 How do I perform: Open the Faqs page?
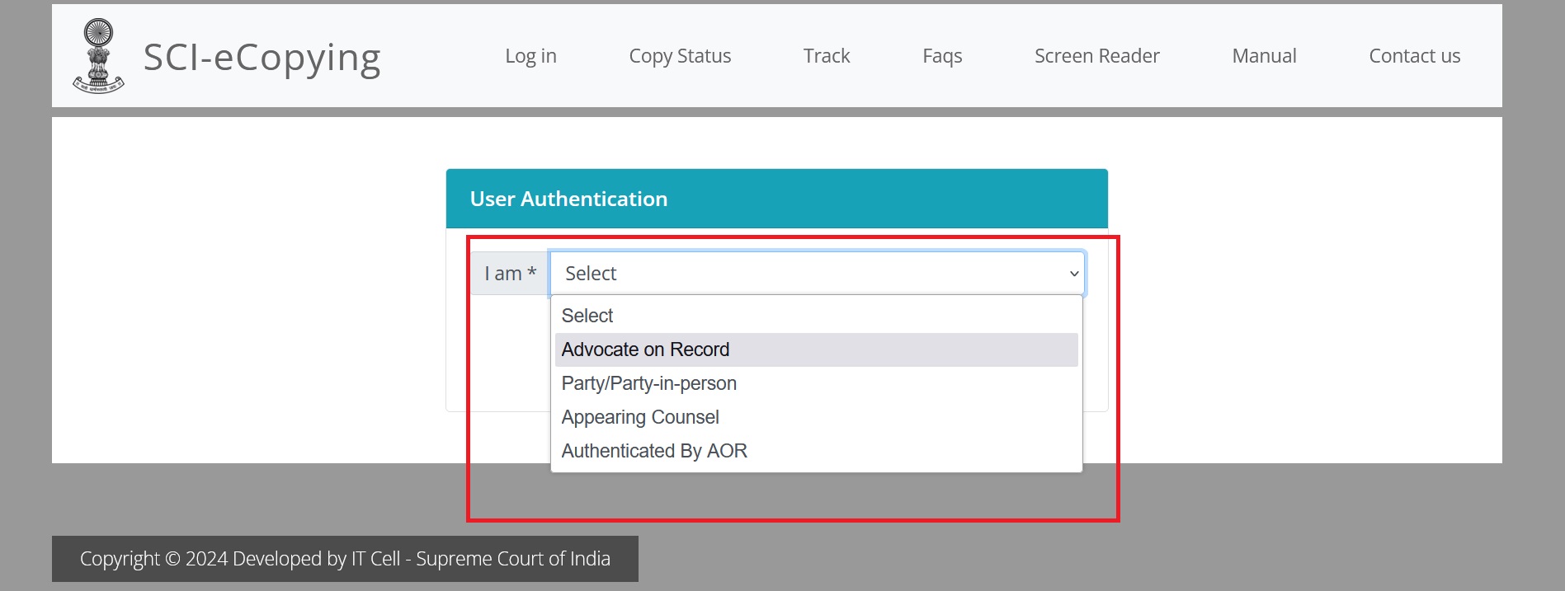tap(942, 56)
